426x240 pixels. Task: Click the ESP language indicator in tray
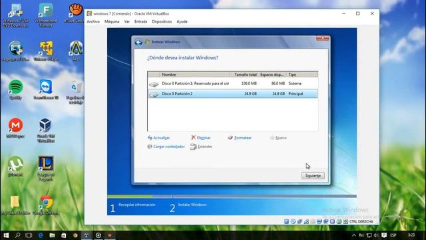(393, 235)
